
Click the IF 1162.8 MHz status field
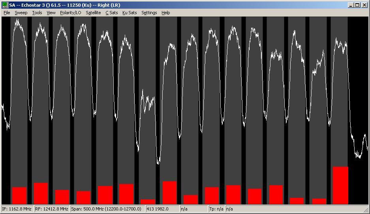click(17, 209)
